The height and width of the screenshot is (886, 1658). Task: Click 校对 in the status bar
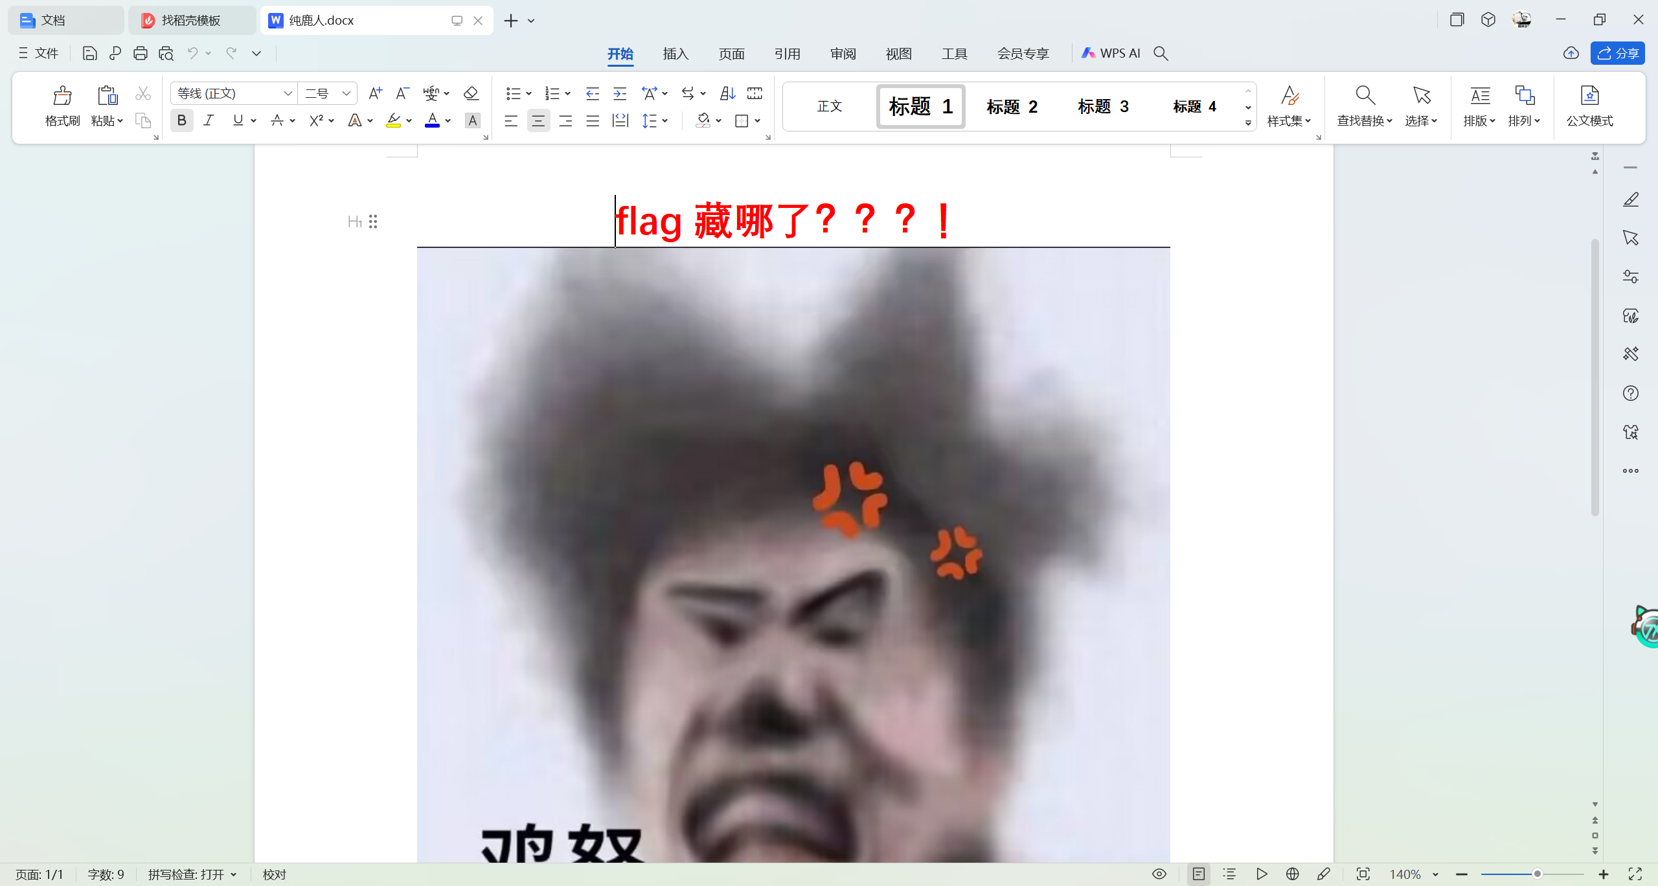[274, 874]
